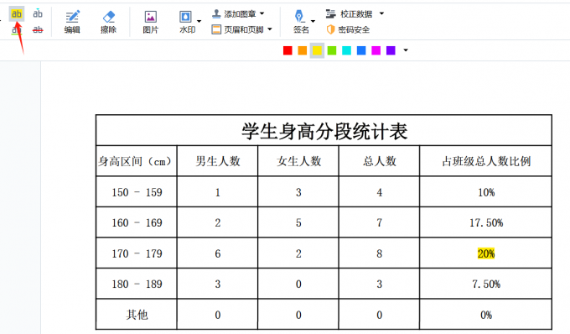Click the row label 其他
Viewport: 570px width, 334px height.
coord(137,315)
